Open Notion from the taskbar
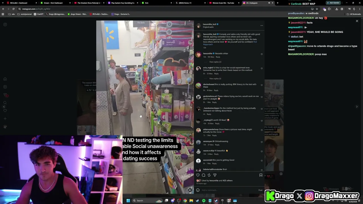Screen dimensions: 363x204 click(x=229, y=201)
